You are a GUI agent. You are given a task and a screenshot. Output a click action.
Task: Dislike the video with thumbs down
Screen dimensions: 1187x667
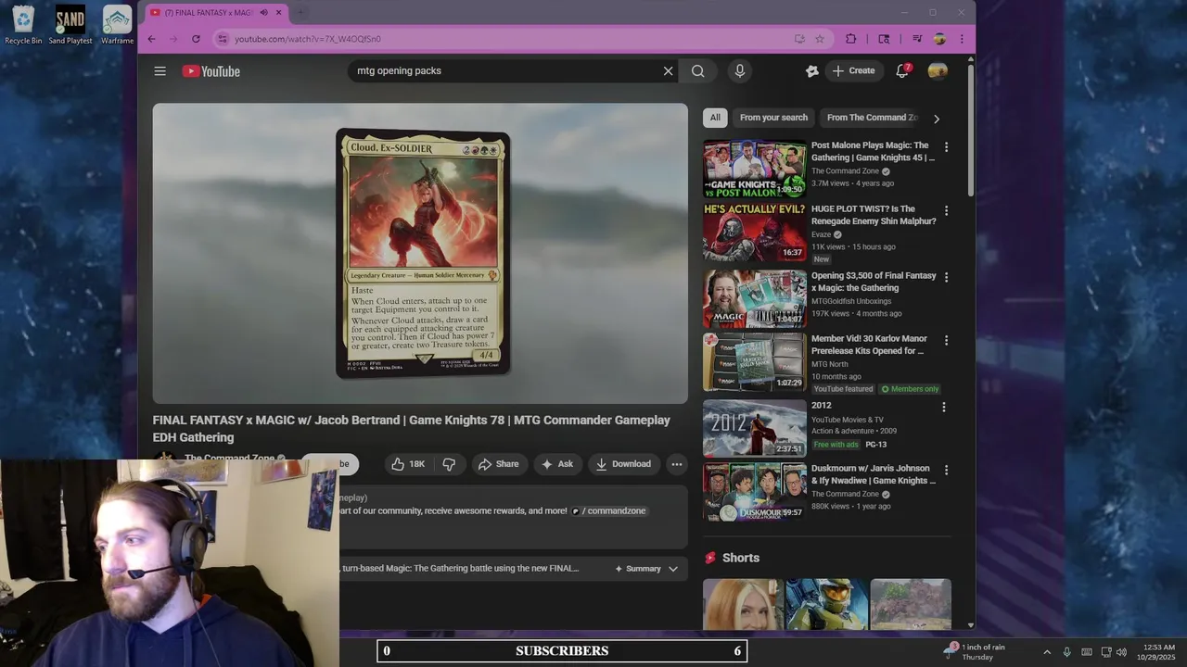[449, 464]
